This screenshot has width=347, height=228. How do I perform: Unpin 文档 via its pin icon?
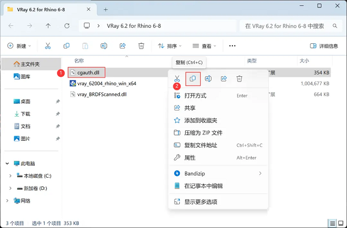(58, 126)
